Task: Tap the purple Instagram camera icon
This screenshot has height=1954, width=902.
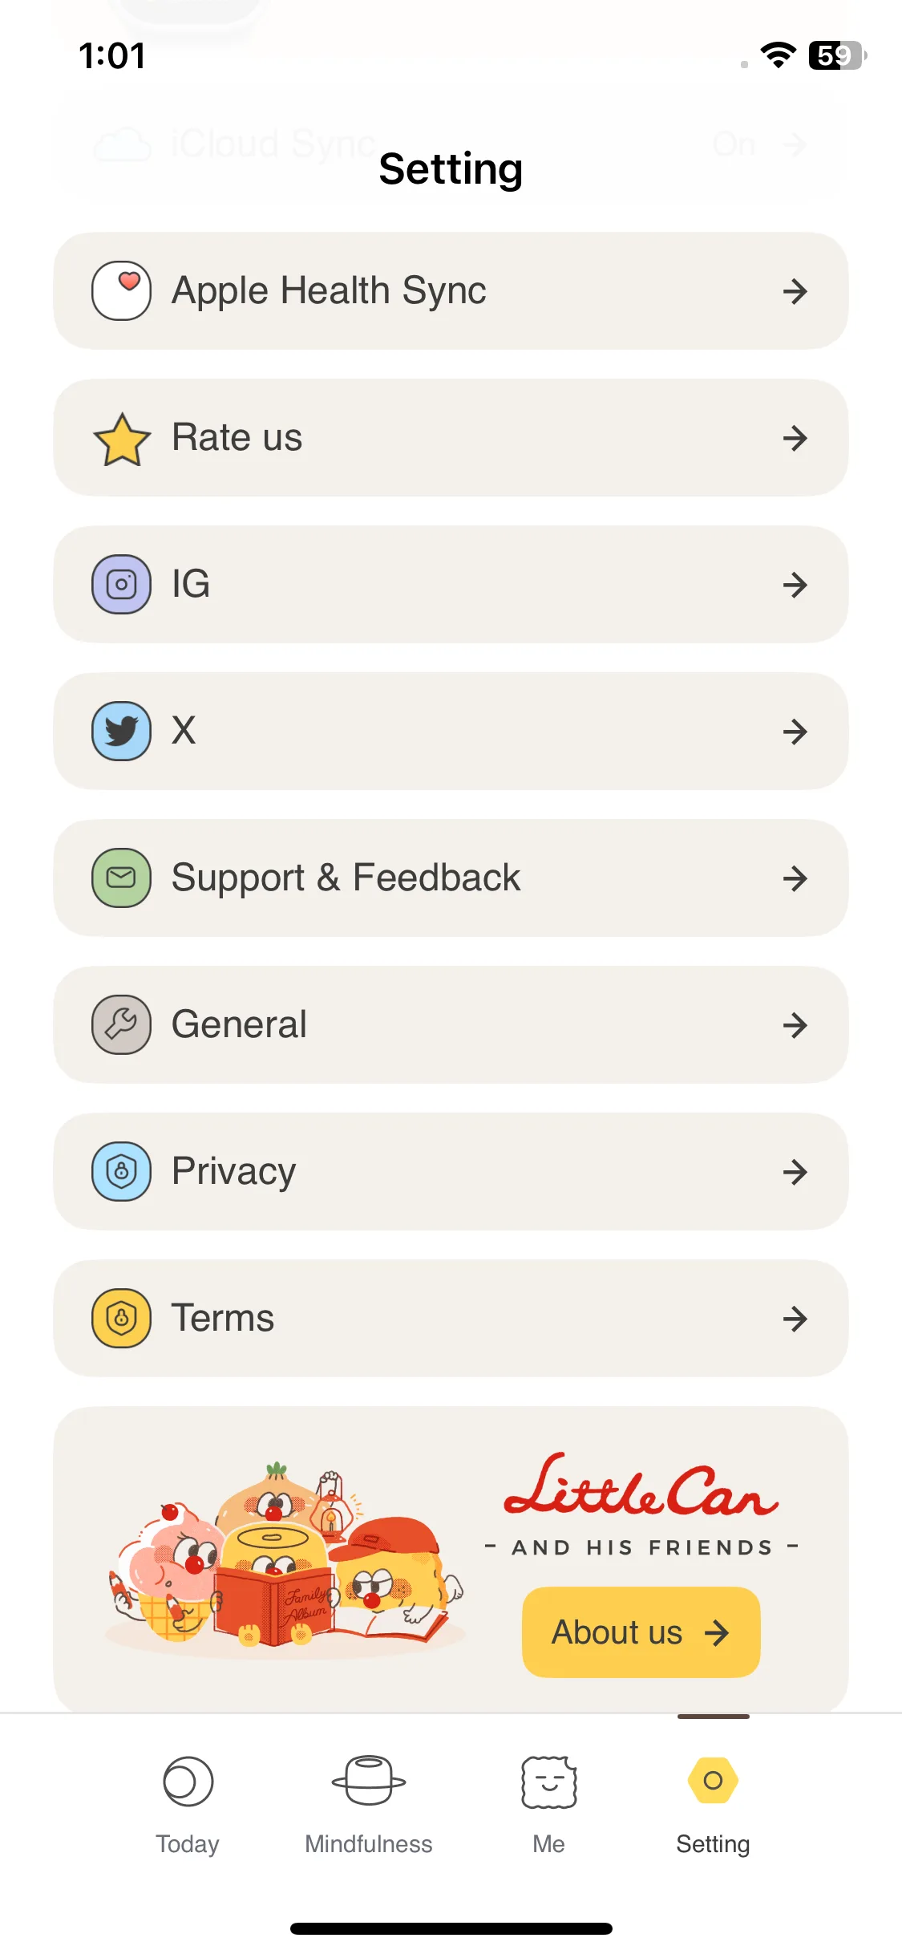Action: [121, 584]
